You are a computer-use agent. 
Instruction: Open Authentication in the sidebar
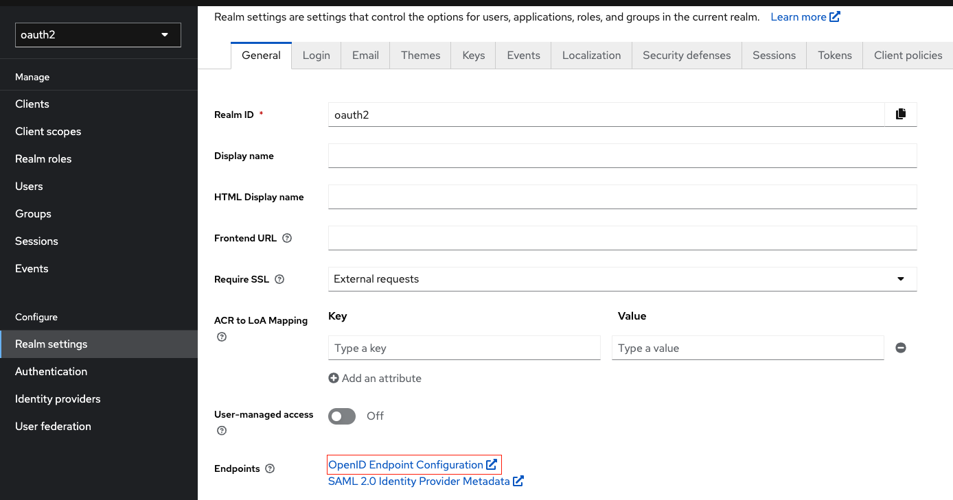point(99,372)
